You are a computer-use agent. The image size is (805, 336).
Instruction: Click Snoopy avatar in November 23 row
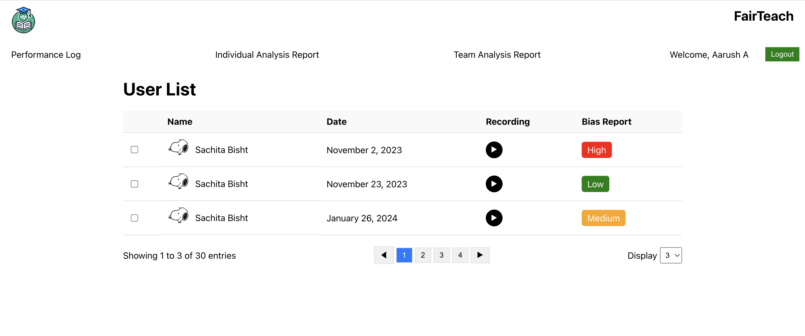[x=178, y=182]
